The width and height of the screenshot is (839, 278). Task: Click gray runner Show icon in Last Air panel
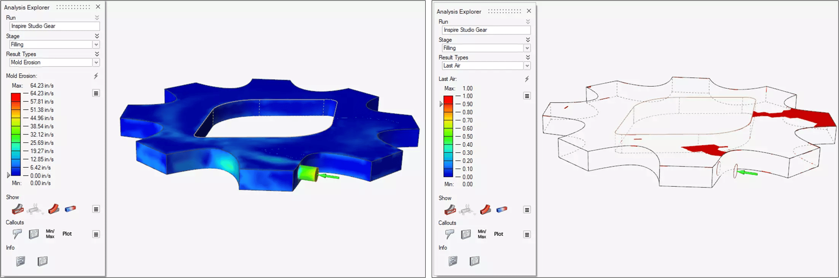[x=467, y=210]
